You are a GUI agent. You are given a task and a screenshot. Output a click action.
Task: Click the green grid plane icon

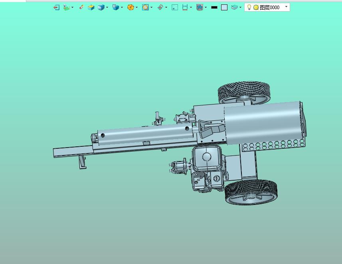pos(67,8)
